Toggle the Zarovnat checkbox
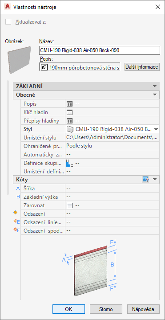This screenshot has height=320, width=165. pyautogui.click(x=70, y=205)
